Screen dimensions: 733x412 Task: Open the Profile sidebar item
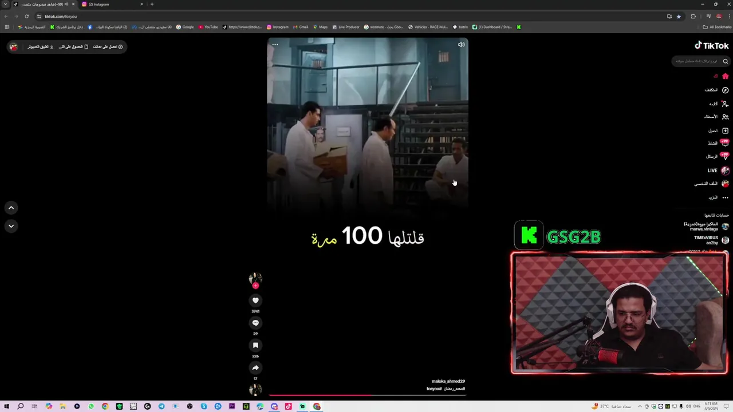coord(712,184)
